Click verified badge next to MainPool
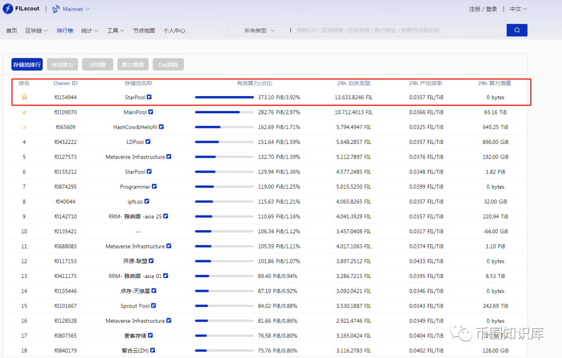 click(x=151, y=112)
